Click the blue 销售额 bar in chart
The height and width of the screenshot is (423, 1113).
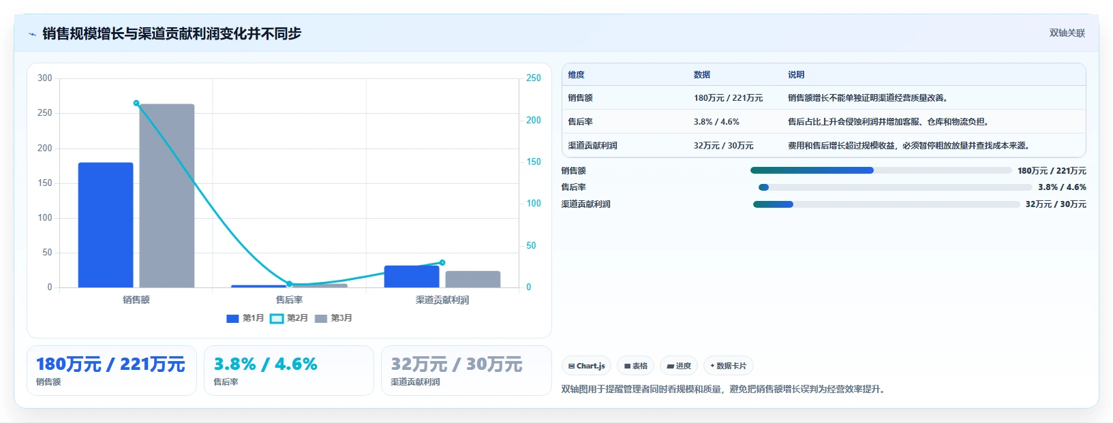106,225
